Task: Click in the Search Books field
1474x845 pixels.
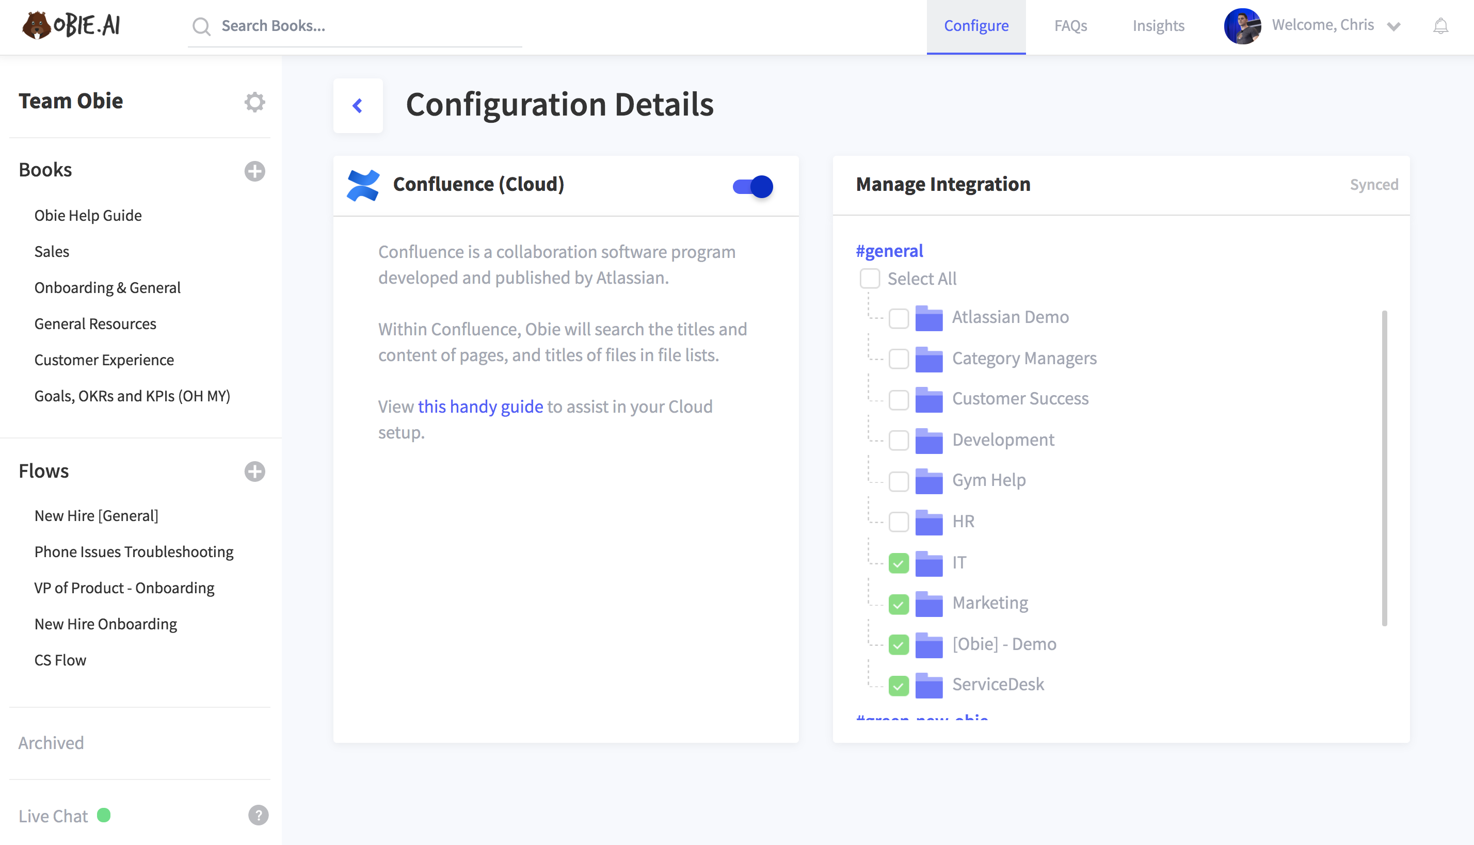Action: point(355,26)
